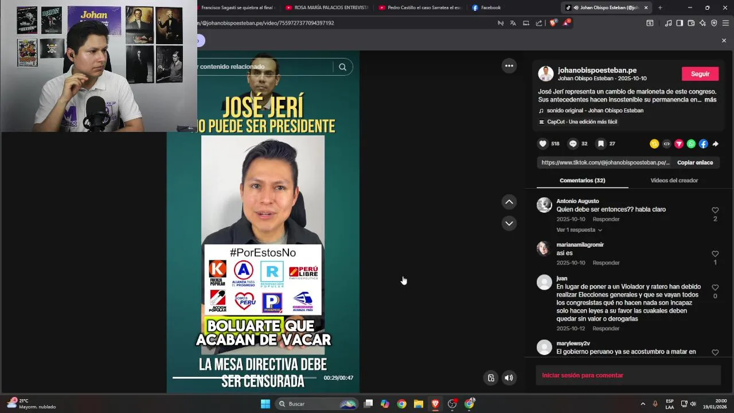Open the Windows Start menu
Viewport: 734px width, 413px height.
pyautogui.click(x=266, y=404)
